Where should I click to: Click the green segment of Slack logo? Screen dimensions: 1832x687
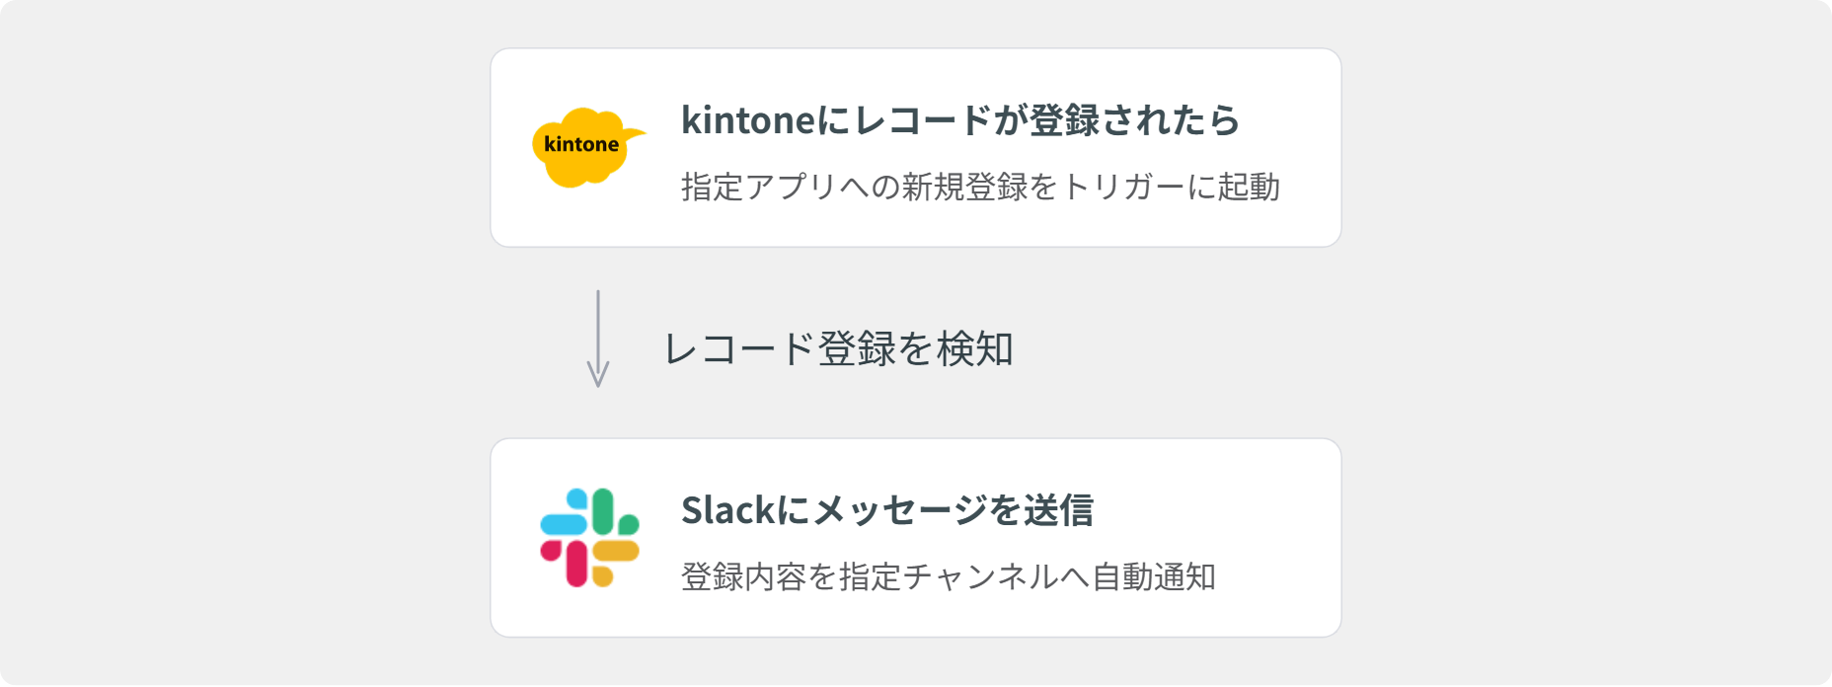coord(604,511)
